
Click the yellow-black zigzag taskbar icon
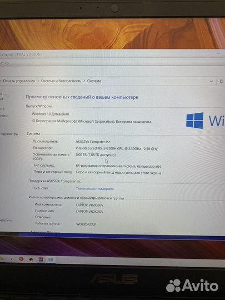[31, 259]
